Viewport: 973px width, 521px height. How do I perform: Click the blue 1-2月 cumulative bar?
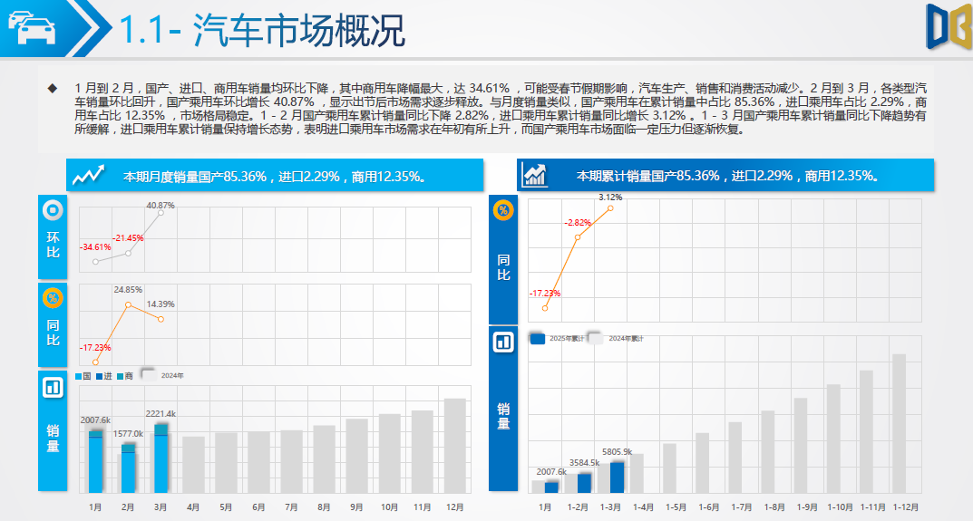[x=585, y=483]
